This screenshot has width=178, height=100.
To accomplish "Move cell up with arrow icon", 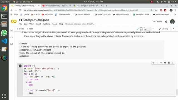I will point(153,62).
